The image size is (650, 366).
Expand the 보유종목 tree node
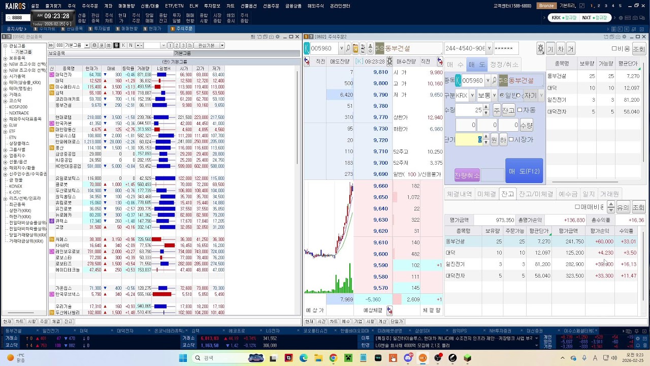click(5, 58)
